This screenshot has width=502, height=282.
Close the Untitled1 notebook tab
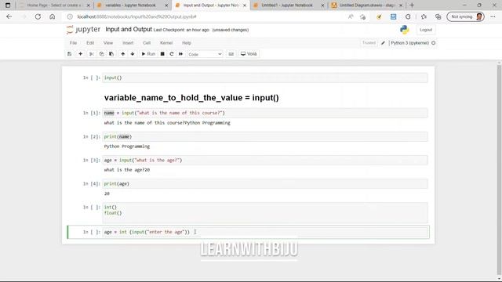coord(322,5)
